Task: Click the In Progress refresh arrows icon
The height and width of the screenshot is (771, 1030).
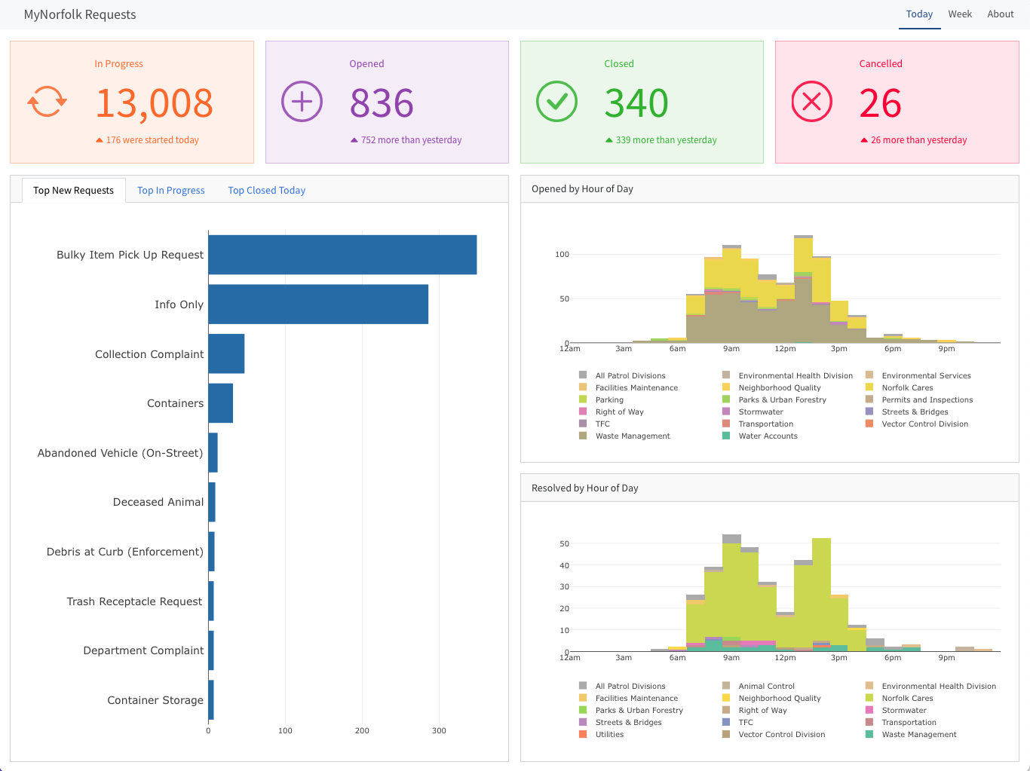Action: [x=47, y=102]
